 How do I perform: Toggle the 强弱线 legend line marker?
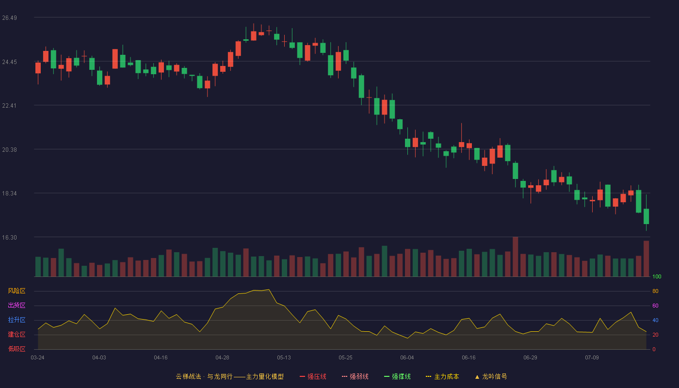point(344,376)
